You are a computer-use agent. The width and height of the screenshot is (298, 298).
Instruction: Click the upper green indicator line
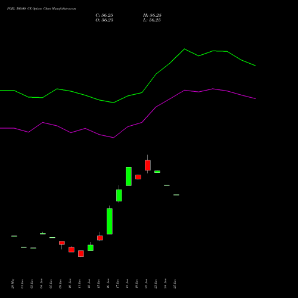click(128, 96)
